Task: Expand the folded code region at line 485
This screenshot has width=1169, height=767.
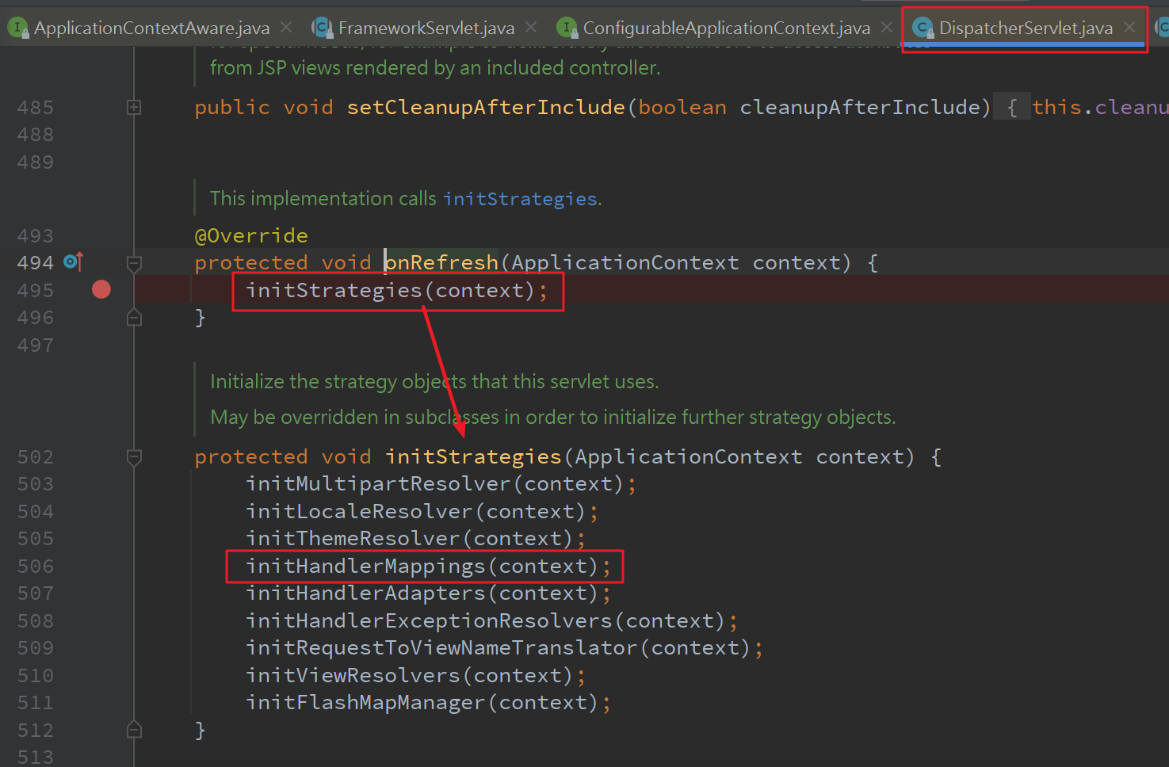Action: coord(133,106)
